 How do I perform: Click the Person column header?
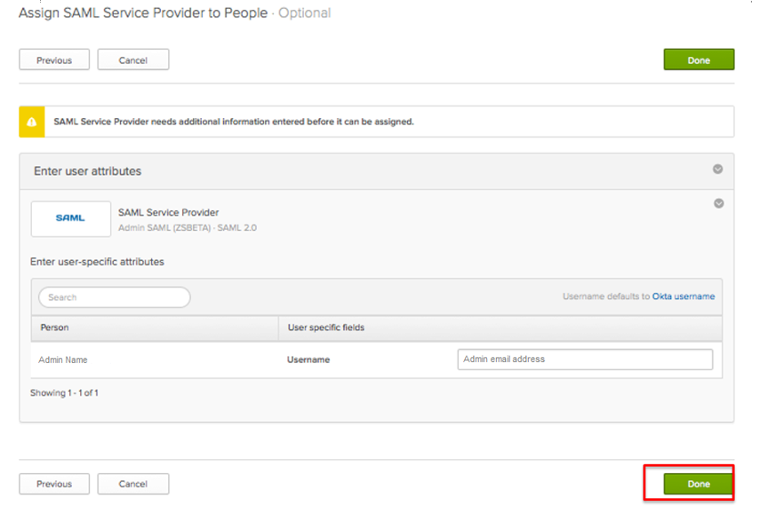pos(55,328)
